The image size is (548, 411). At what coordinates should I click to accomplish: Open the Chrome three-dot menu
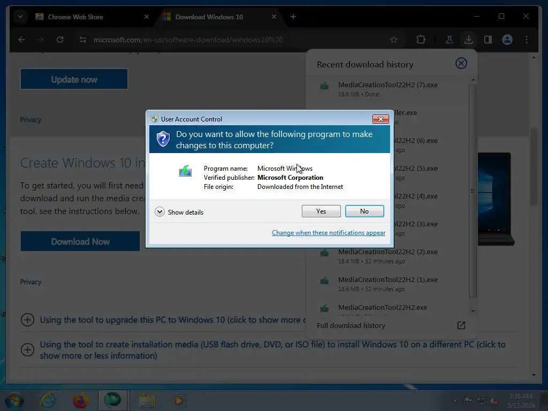tap(527, 40)
